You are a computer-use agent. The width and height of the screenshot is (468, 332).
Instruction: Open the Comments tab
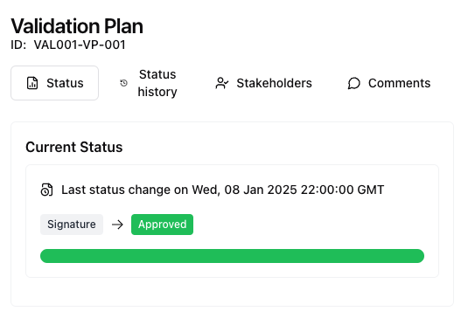click(389, 83)
